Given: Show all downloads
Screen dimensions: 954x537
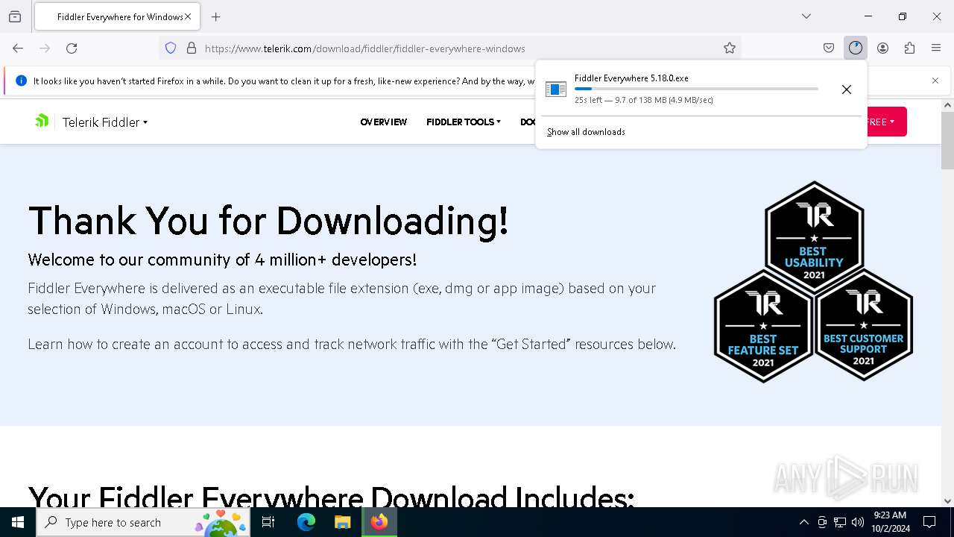Looking at the screenshot, I should [x=586, y=132].
